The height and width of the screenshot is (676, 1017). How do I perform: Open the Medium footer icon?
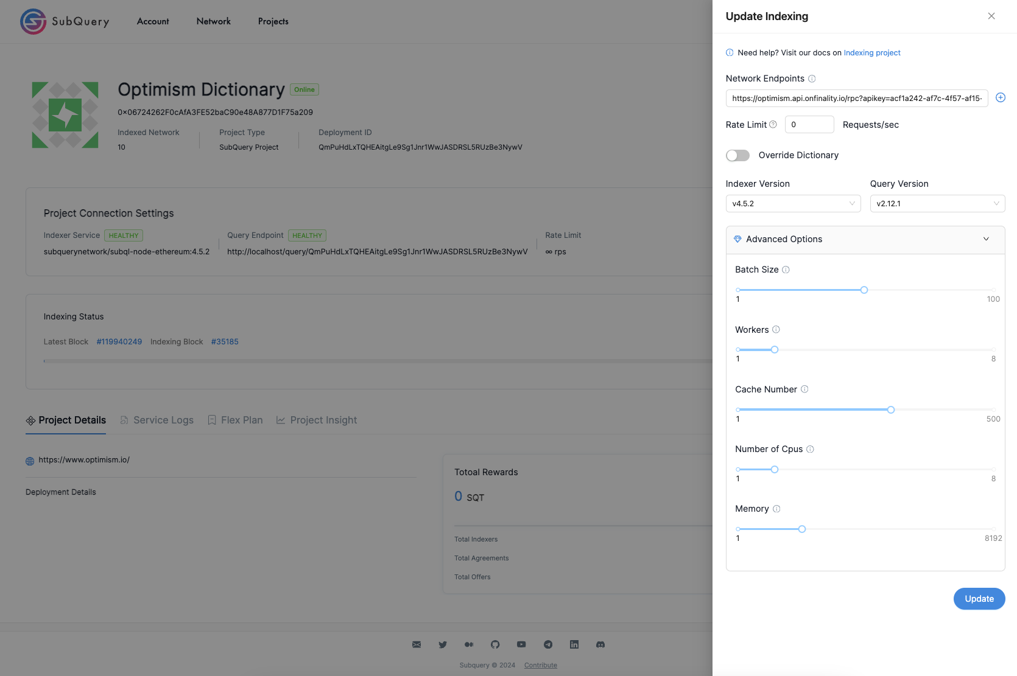[x=469, y=644]
